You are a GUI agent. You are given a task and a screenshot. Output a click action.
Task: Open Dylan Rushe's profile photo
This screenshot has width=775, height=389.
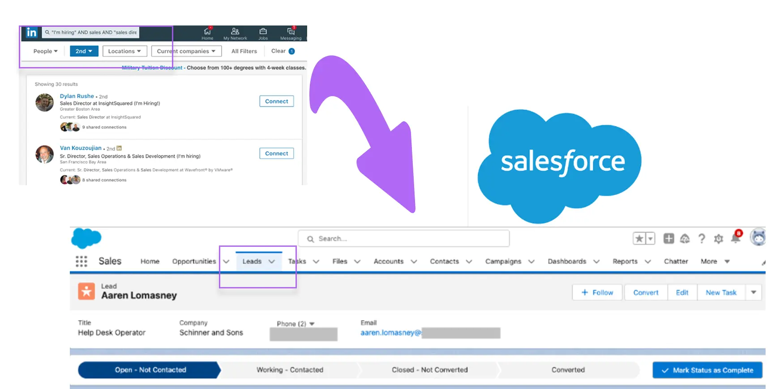pyautogui.click(x=45, y=102)
